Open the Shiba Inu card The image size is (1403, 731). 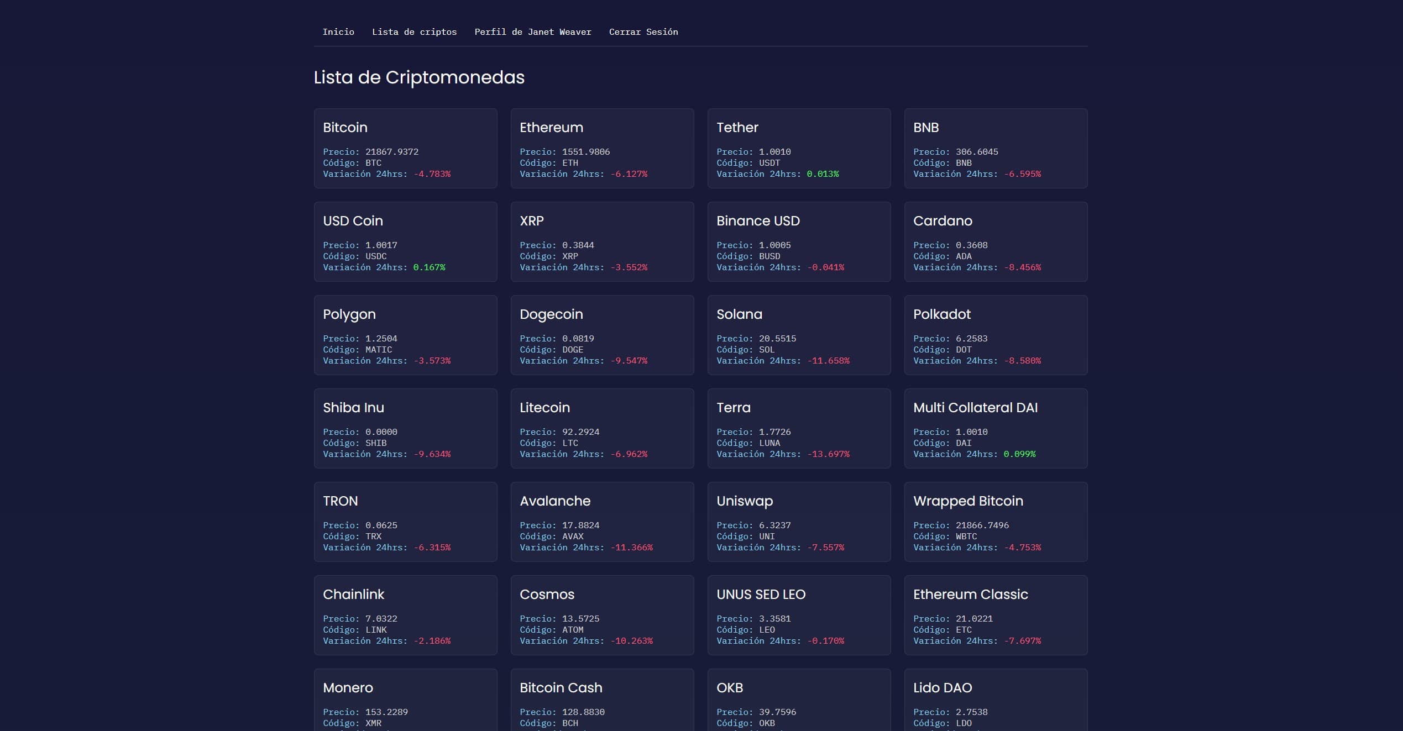tap(406, 428)
